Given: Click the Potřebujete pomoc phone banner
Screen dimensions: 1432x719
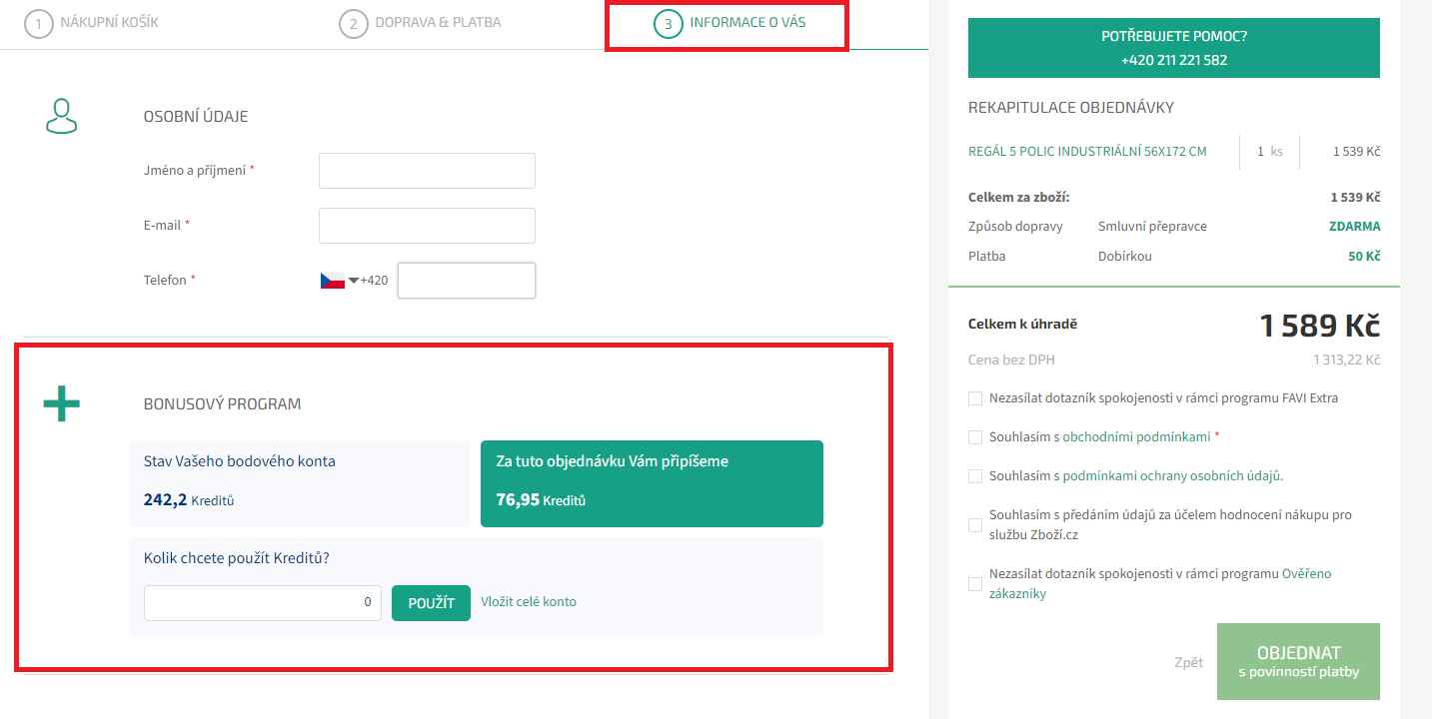Looking at the screenshot, I should [1174, 48].
